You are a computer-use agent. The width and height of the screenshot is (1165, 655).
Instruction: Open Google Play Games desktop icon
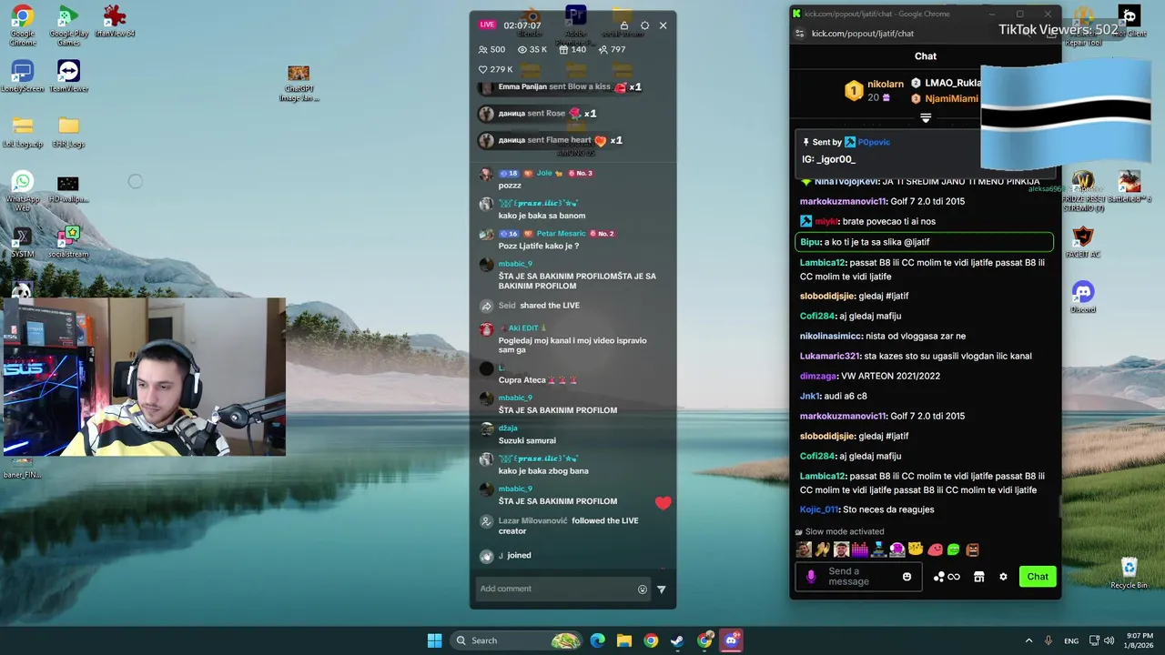coord(68,25)
